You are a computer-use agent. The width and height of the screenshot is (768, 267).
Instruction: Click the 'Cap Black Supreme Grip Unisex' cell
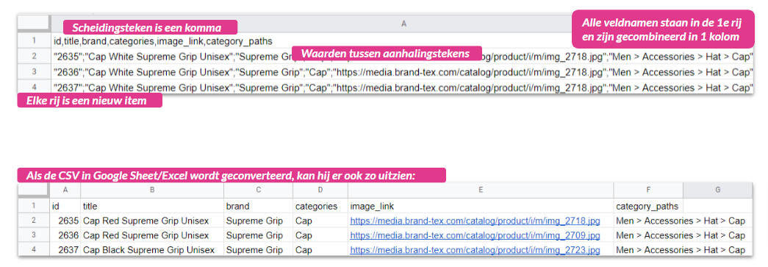pyautogui.click(x=152, y=250)
